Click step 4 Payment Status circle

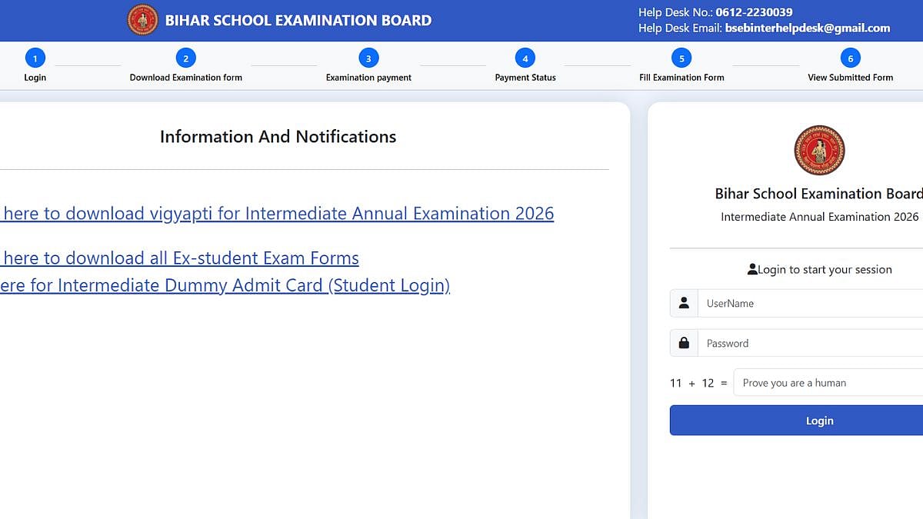click(x=525, y=58)
